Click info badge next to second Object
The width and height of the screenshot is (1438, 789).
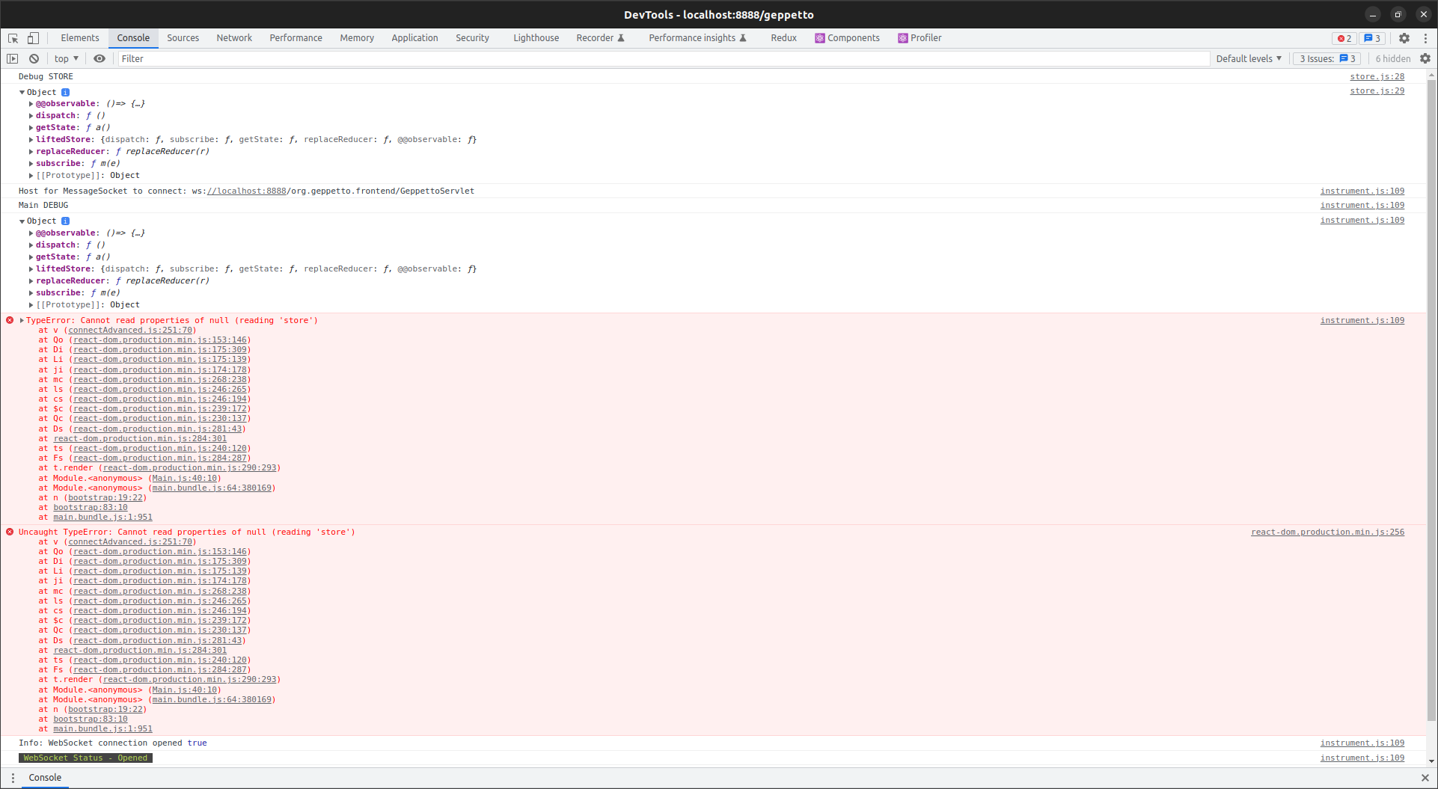(65, 221)
